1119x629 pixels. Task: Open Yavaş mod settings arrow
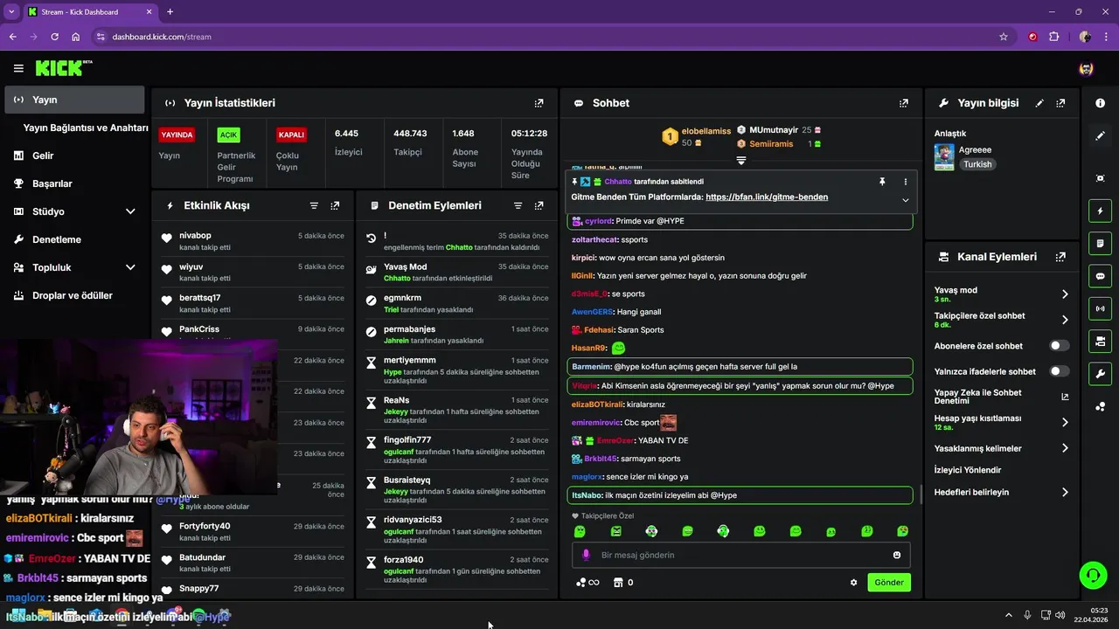click(1065, 294)
